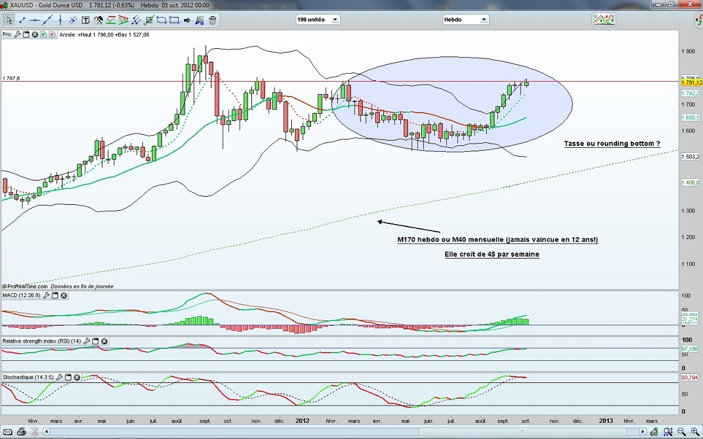
Task: Click the envelope icon to send chart
Action: coord(8,431)
